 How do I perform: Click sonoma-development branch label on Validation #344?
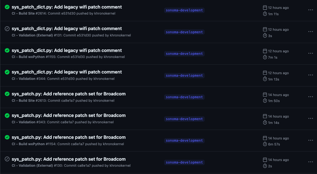coord(184,75)
